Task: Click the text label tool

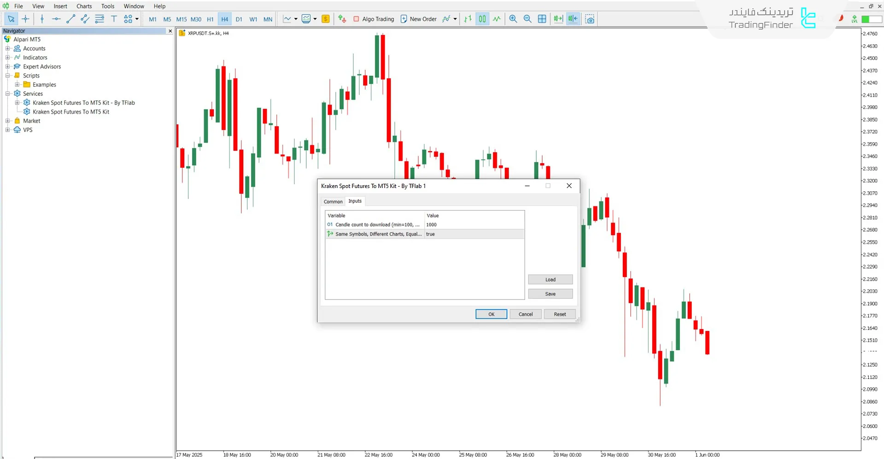Action: (x=114, y=19)
